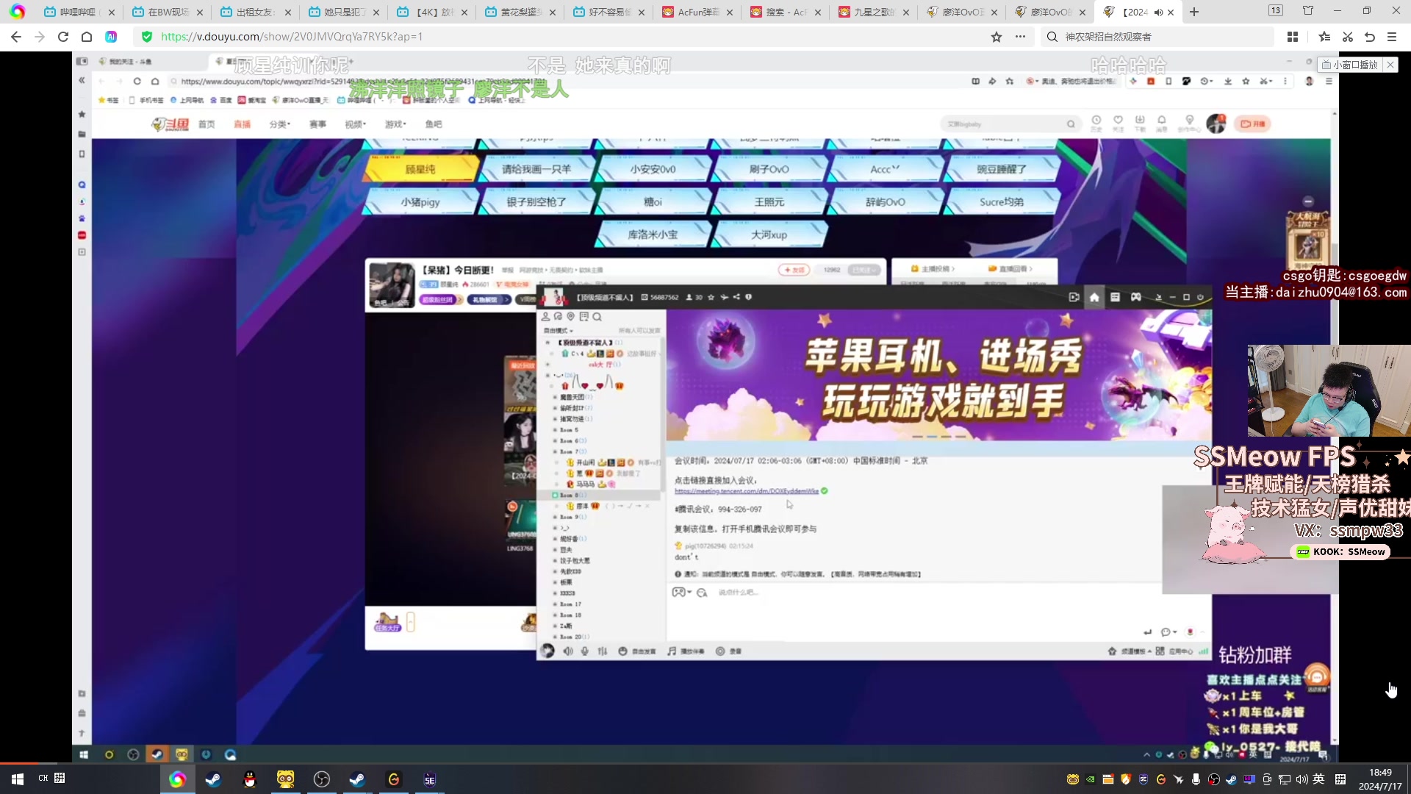Screen dimensions: 1411x794
Task: Expand the 13 open tabs list
Action: 1276,10
